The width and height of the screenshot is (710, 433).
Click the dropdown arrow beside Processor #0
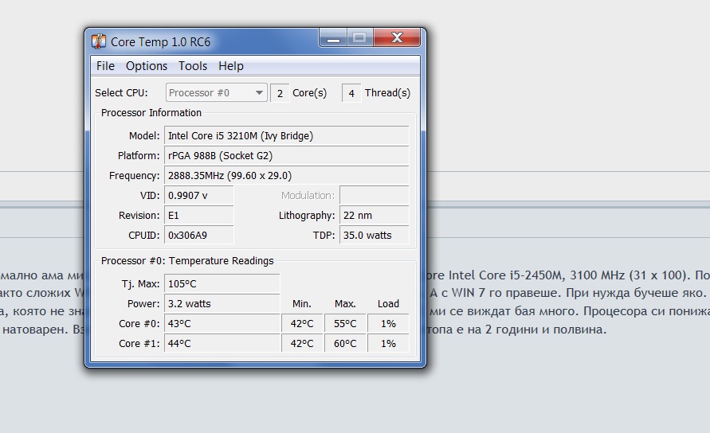[259, 93]
